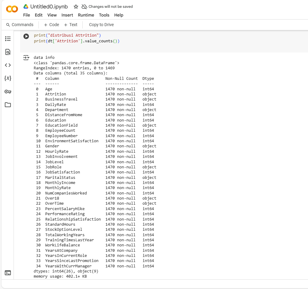308x289 pixels.
Task: Click Copy to Drive
Action: [101, 25]
